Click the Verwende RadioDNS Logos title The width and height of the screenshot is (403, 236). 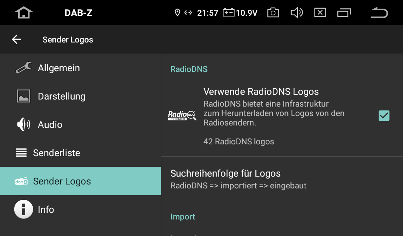tap(261, 92)
